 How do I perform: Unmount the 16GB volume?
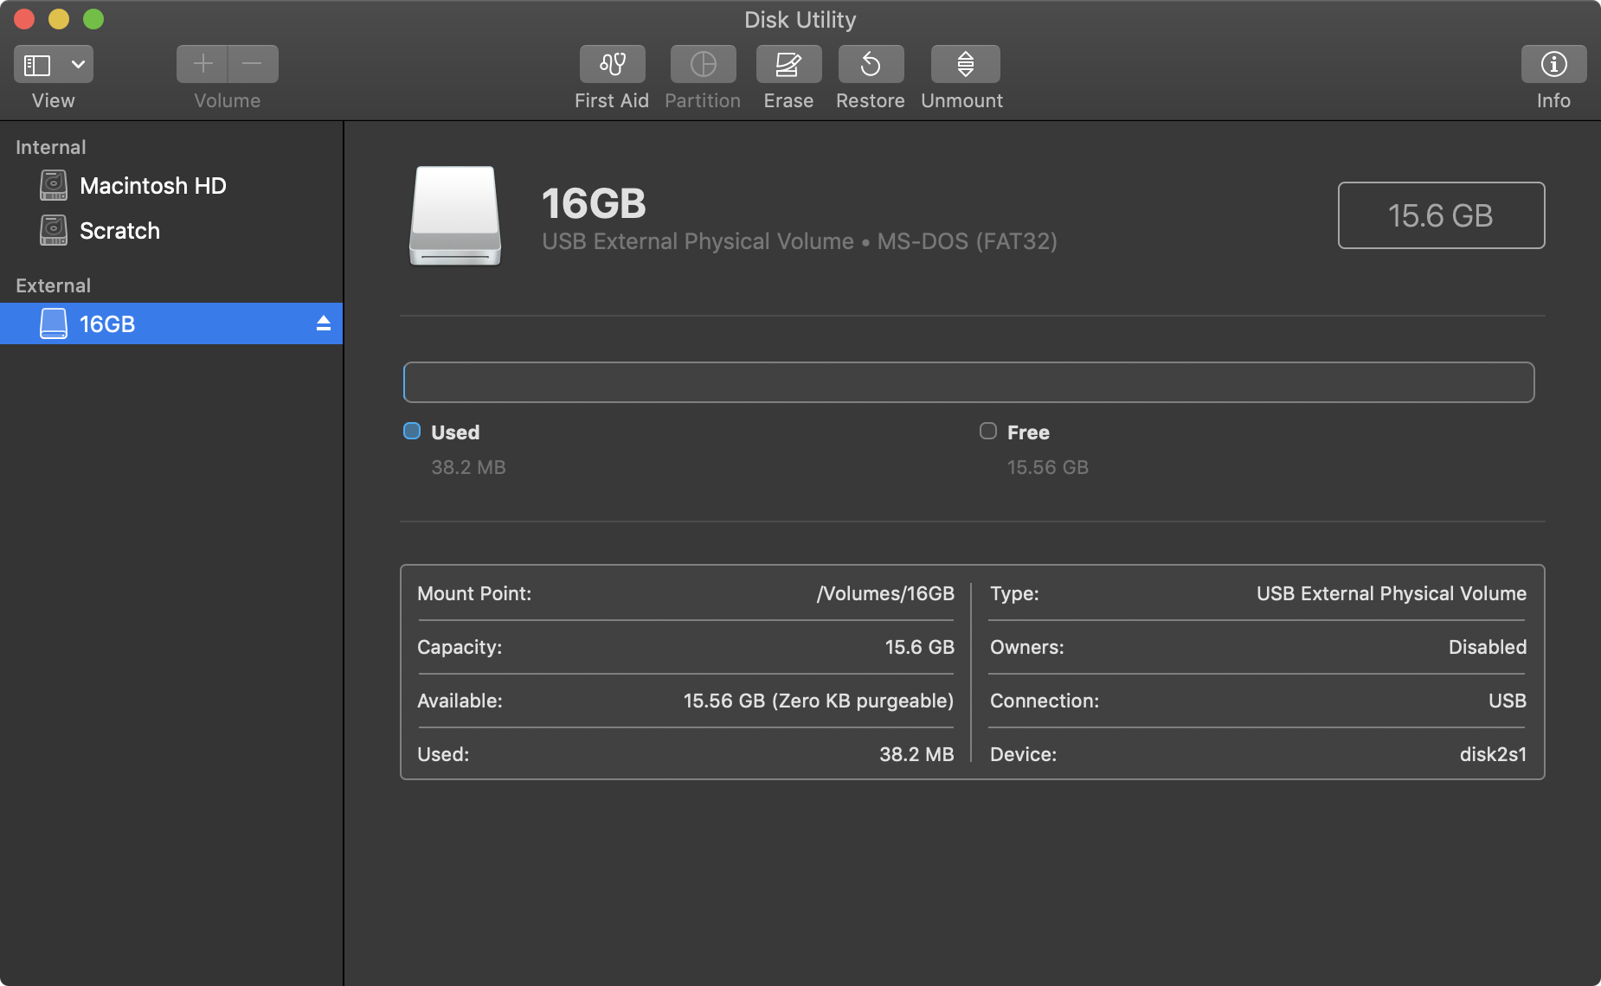click(x=962, y=63)
